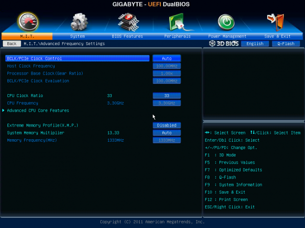Open the Q-Flash utility button
305x228 pixels.
285,44
